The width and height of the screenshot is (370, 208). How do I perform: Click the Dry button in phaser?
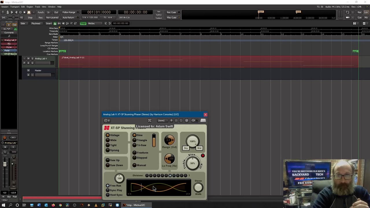186,148
